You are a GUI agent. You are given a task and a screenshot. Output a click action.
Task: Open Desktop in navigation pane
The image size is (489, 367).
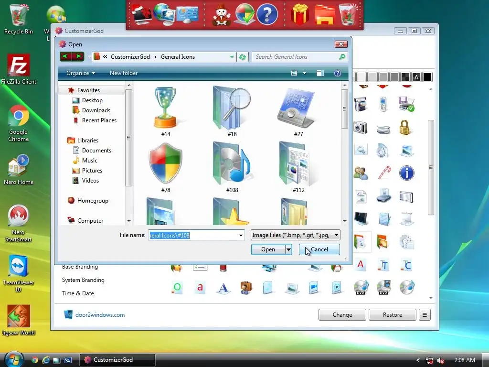tap(92, 100)
